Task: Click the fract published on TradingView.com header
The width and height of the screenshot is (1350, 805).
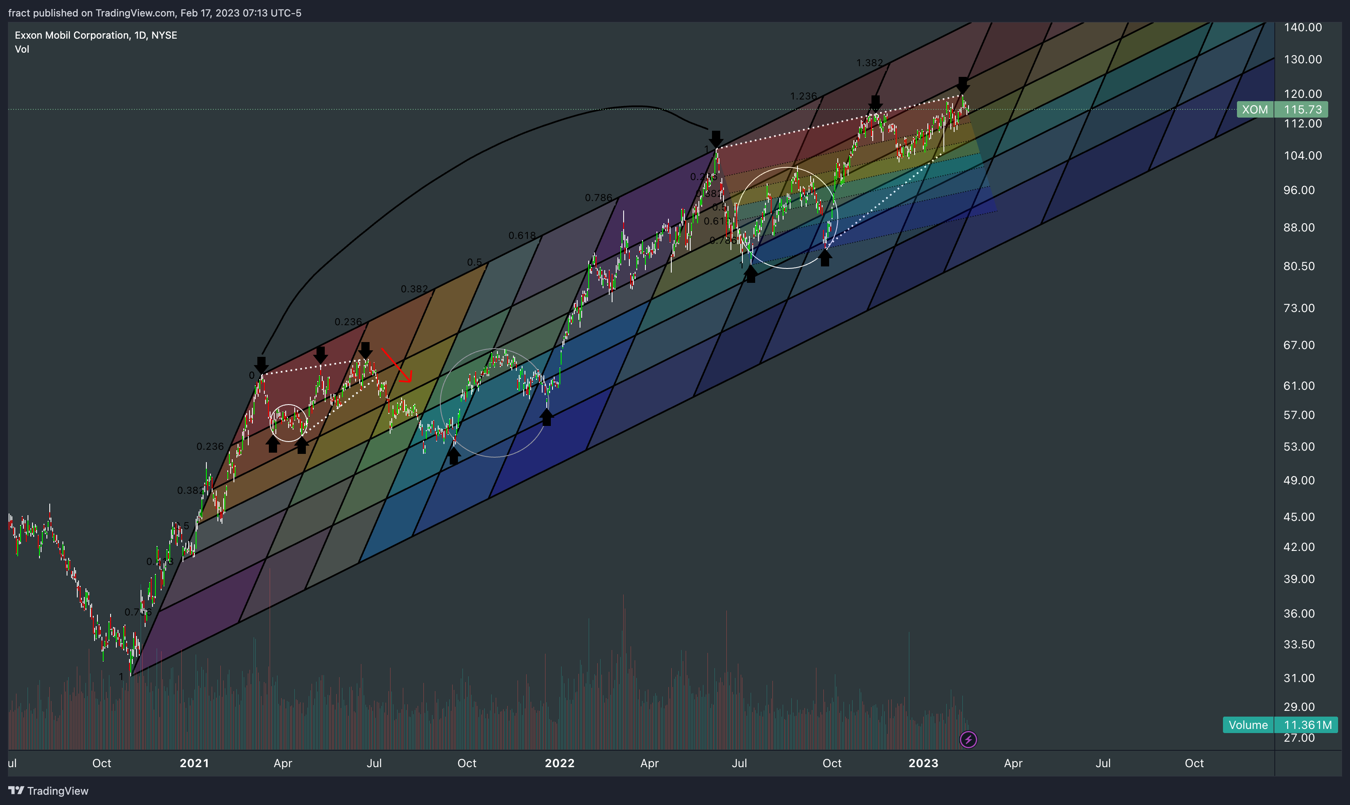Action: 155,12
